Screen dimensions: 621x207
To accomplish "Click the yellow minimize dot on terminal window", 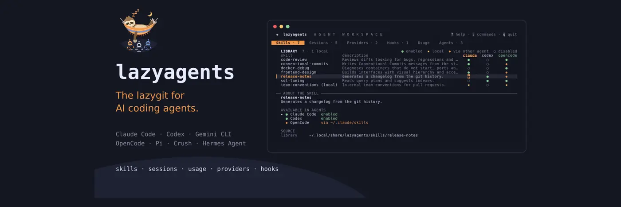I will [281, 27].
